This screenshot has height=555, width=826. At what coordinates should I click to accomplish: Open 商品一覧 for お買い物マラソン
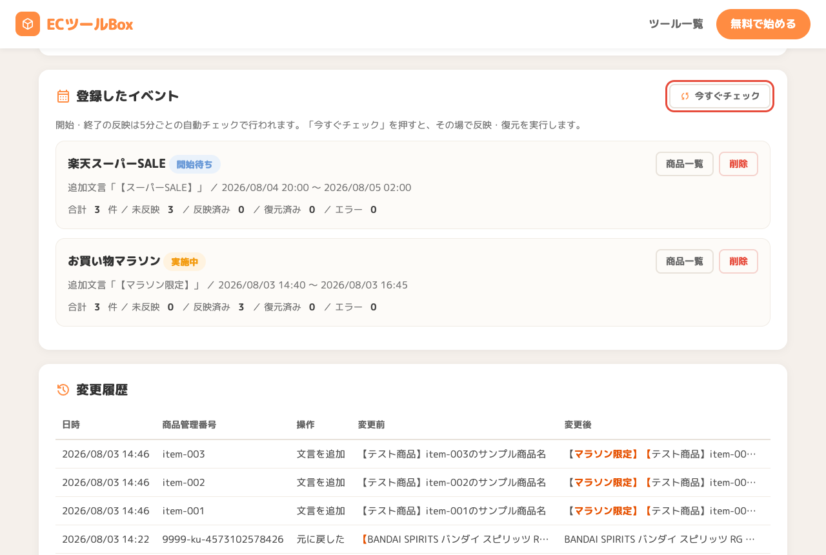tap(685, 261)
